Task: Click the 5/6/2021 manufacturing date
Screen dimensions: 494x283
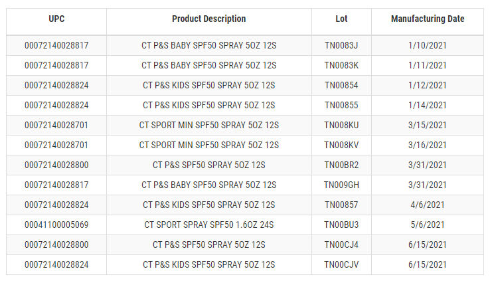Action: click(428, 225)
